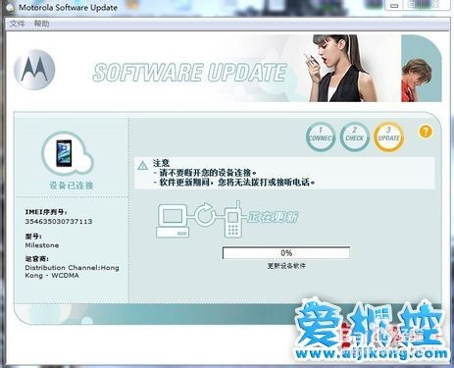Click the 软件更新期间 cannot make calls warning line
The width and height of the screenshot is (454, 368).
pos(237,183)
